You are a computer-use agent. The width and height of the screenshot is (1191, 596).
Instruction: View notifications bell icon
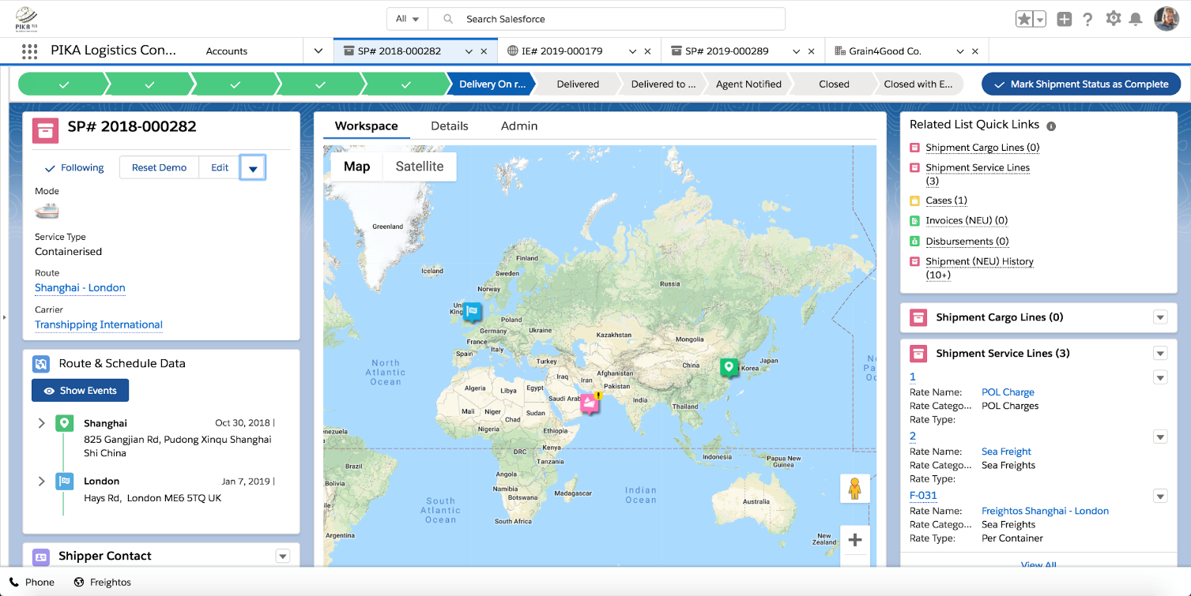(x=1136, y=19)
